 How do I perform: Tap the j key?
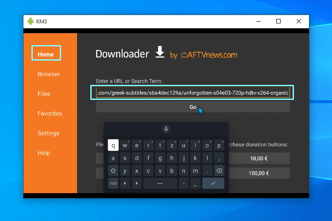pyautogui.click(x=184, y=158)
